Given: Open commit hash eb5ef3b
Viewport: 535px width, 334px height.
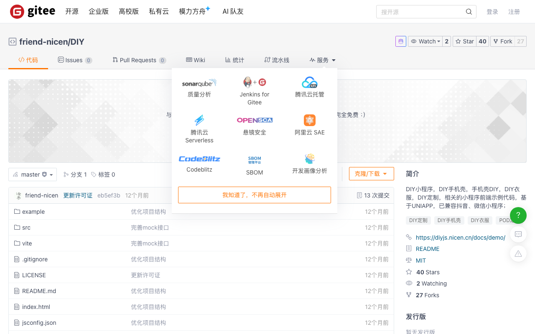Looking at the screenshot, I should point(109,195).
